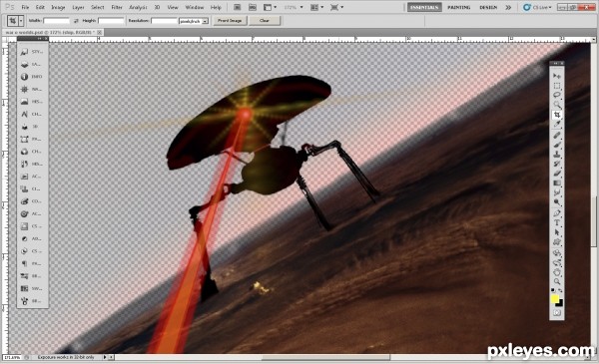
Task: Swap foreground and background colors
Action: pos(560,291)
